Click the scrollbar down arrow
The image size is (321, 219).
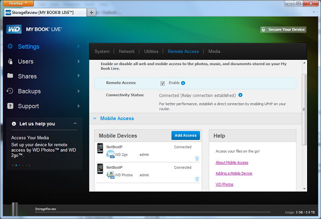(304, 189)
